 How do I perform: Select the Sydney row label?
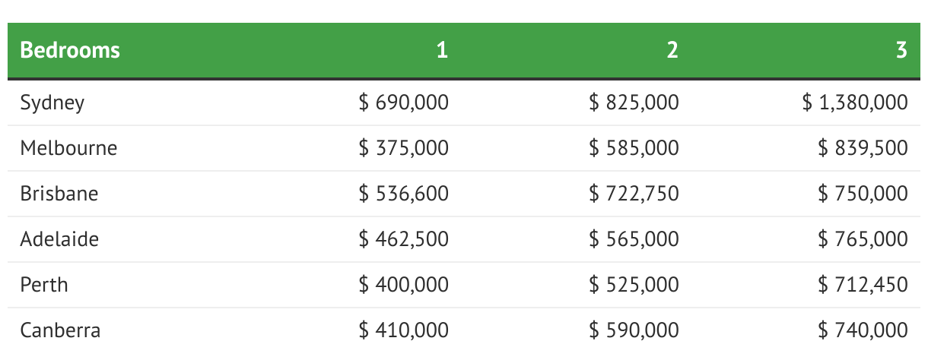point(52,103)
